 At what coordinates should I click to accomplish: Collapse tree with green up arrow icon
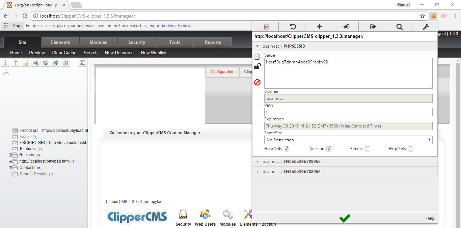point(15,63)
